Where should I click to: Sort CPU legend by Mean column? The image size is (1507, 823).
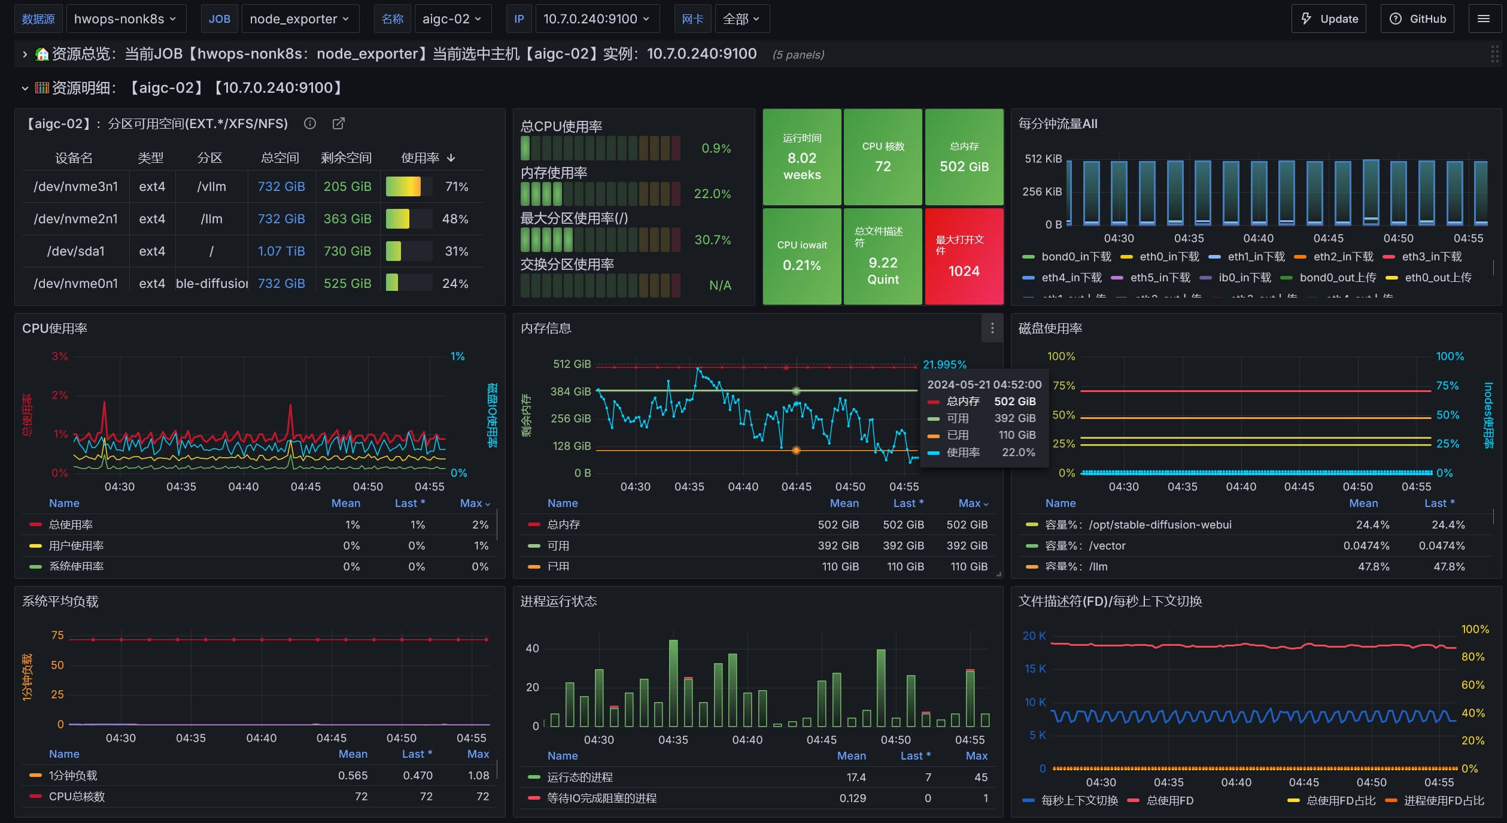(345, 503)
